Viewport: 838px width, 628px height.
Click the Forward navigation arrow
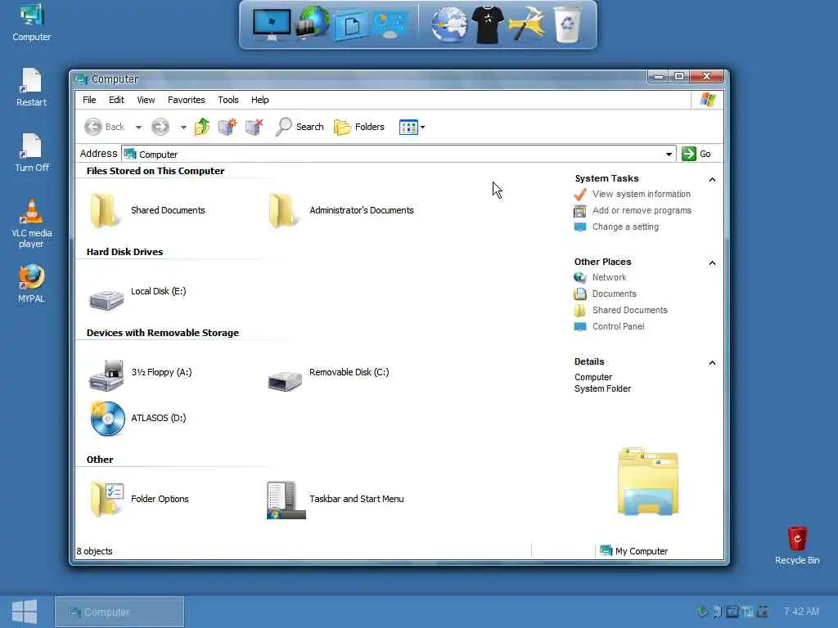pyautogui.click(x=160, y=127)
